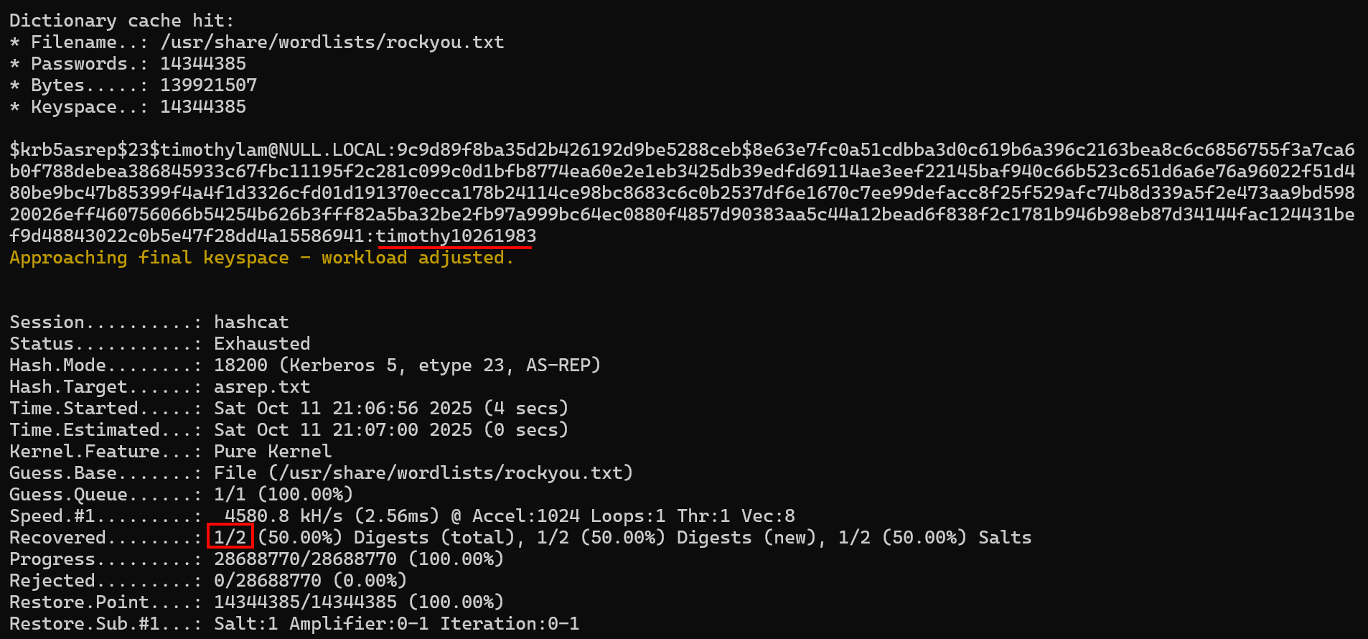Screen dimensions: 1368x639
Task: Click the Passwords count 14344385
Action: click(x=202, y=64)
